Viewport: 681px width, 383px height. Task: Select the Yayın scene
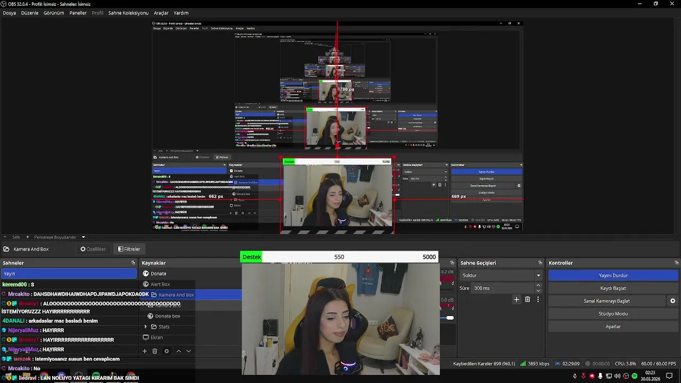69,273
